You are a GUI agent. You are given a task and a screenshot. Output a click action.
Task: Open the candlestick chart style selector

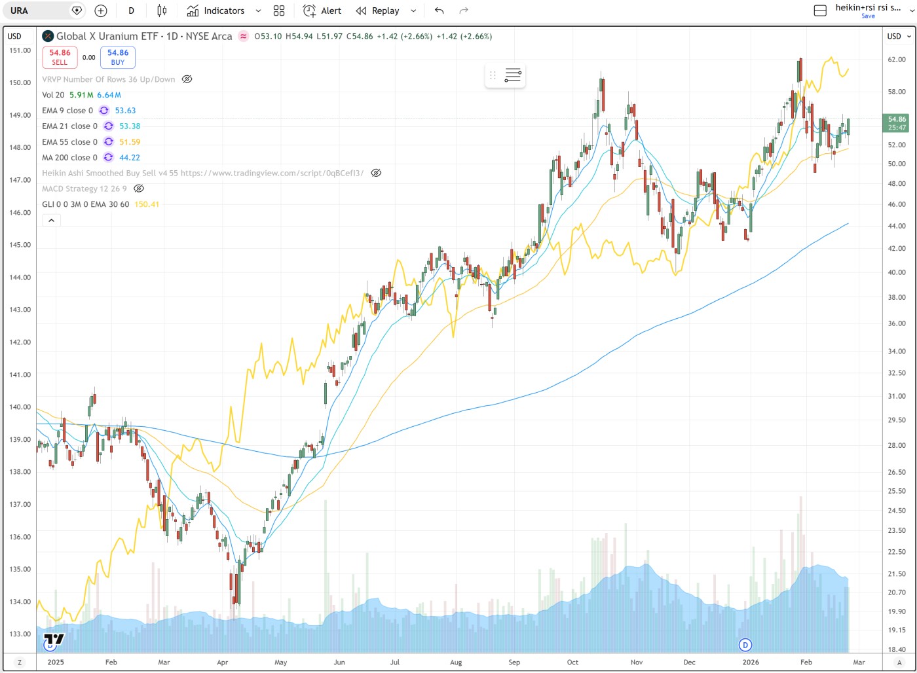click(162, 10)
